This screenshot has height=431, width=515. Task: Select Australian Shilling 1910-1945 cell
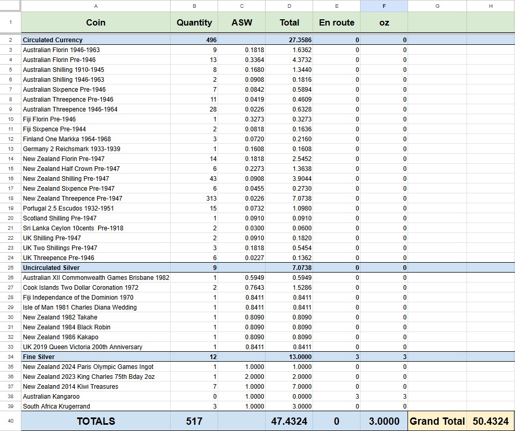coord(95,69)
